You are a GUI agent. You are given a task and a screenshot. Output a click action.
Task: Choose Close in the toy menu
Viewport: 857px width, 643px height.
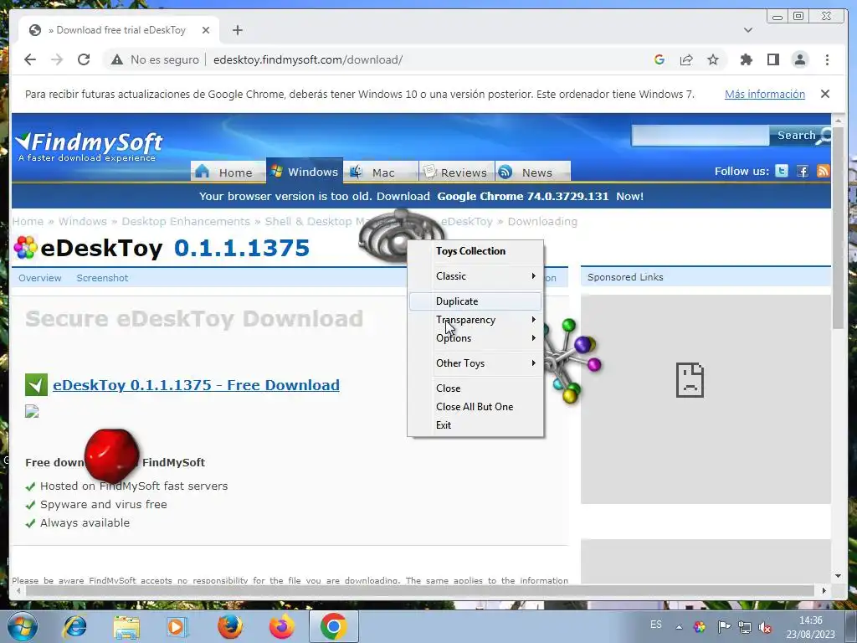click(475, 388)
